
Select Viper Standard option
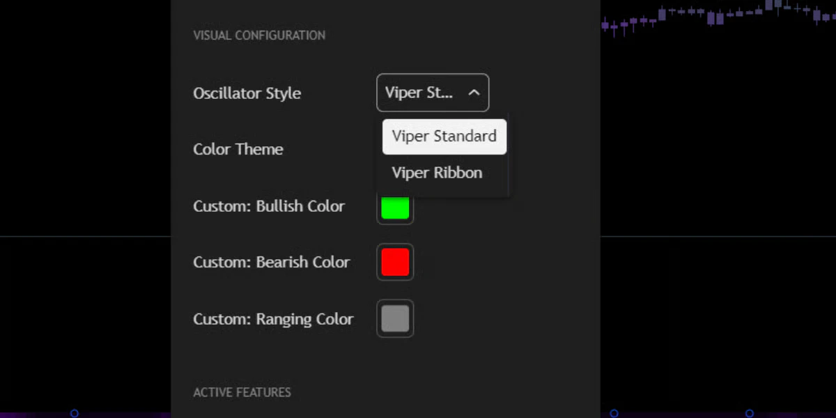(444, 136)
